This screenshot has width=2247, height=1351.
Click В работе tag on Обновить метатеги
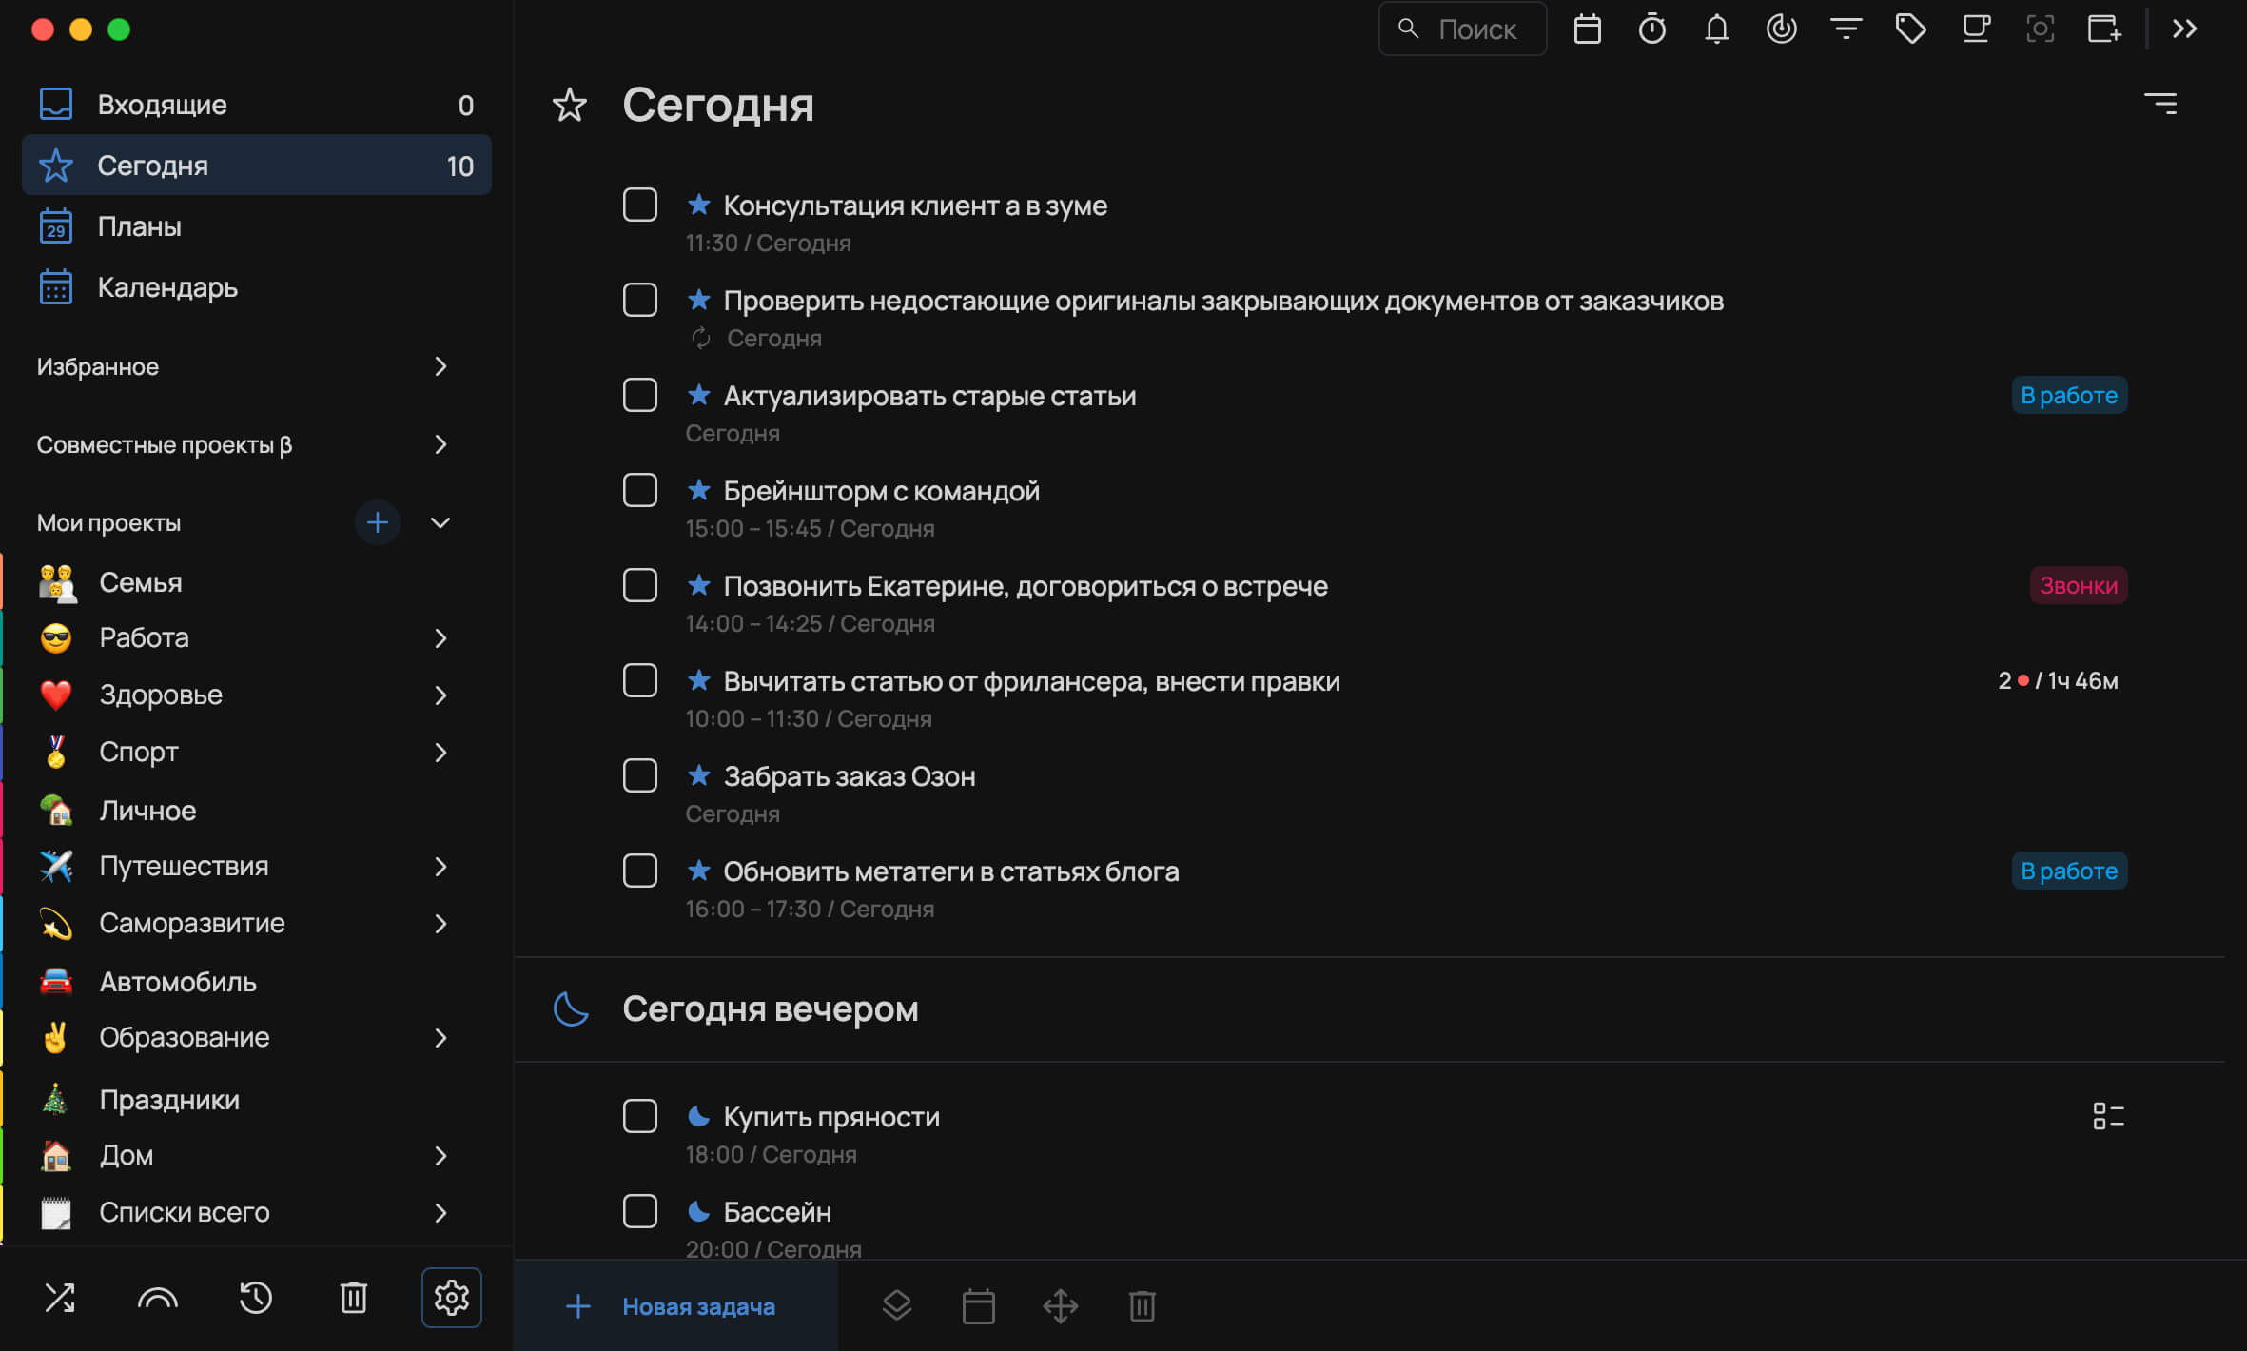click(2069, 871)
